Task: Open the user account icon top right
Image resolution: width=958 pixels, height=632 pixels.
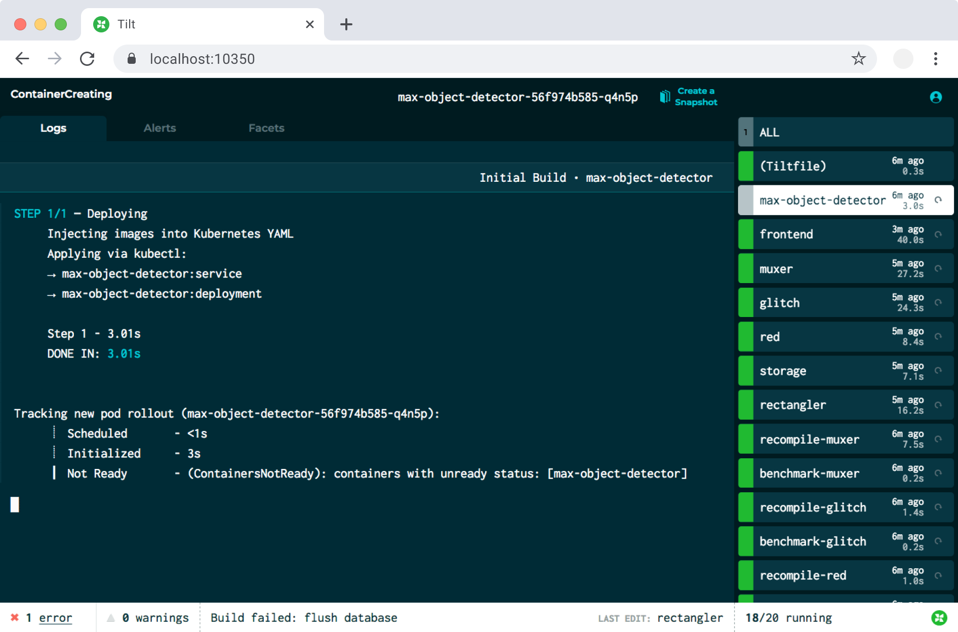Action: [x=936, y=97]
